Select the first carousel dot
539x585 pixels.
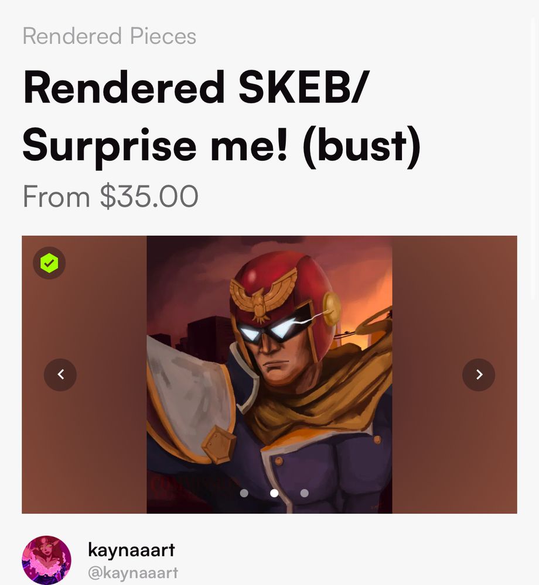tap(244, 493)
